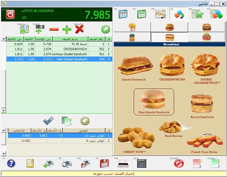Switch to the F7 green table tab
This screenshot has height=177, width=227.
point(141,14)
